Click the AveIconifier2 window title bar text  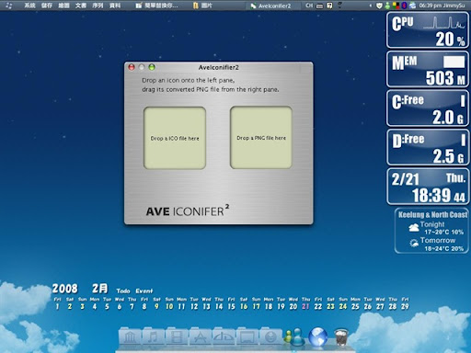pyautogui.click(x=218, y=67)
